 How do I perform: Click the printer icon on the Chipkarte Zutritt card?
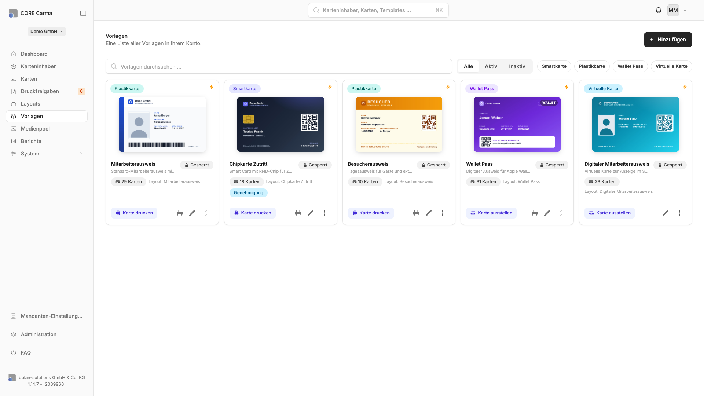point(298,213)
